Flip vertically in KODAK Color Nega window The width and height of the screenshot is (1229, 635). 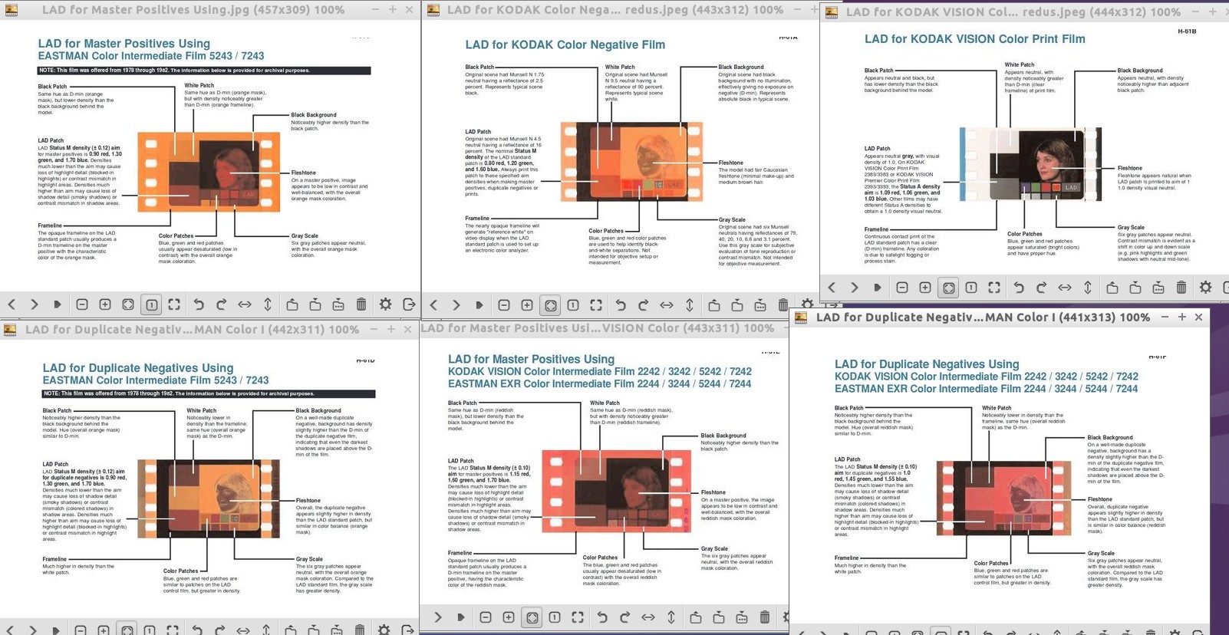690,305
